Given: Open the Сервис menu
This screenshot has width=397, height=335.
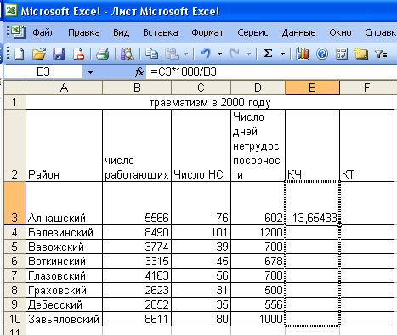Looking at the screenshot, I should (252, 33).
